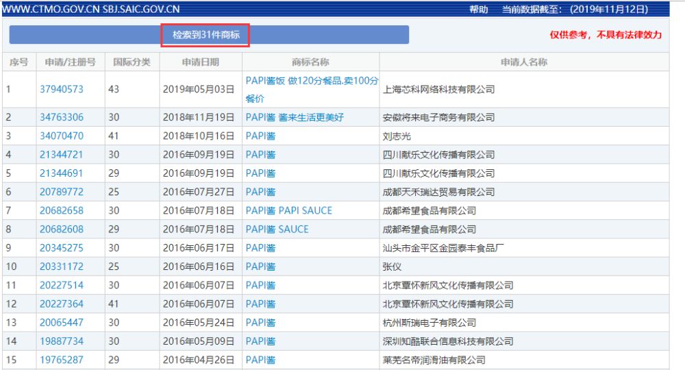Viewport: 685px width, 370px height.
Task: Open registration number 20331172
Action: (x=62, y=267)
